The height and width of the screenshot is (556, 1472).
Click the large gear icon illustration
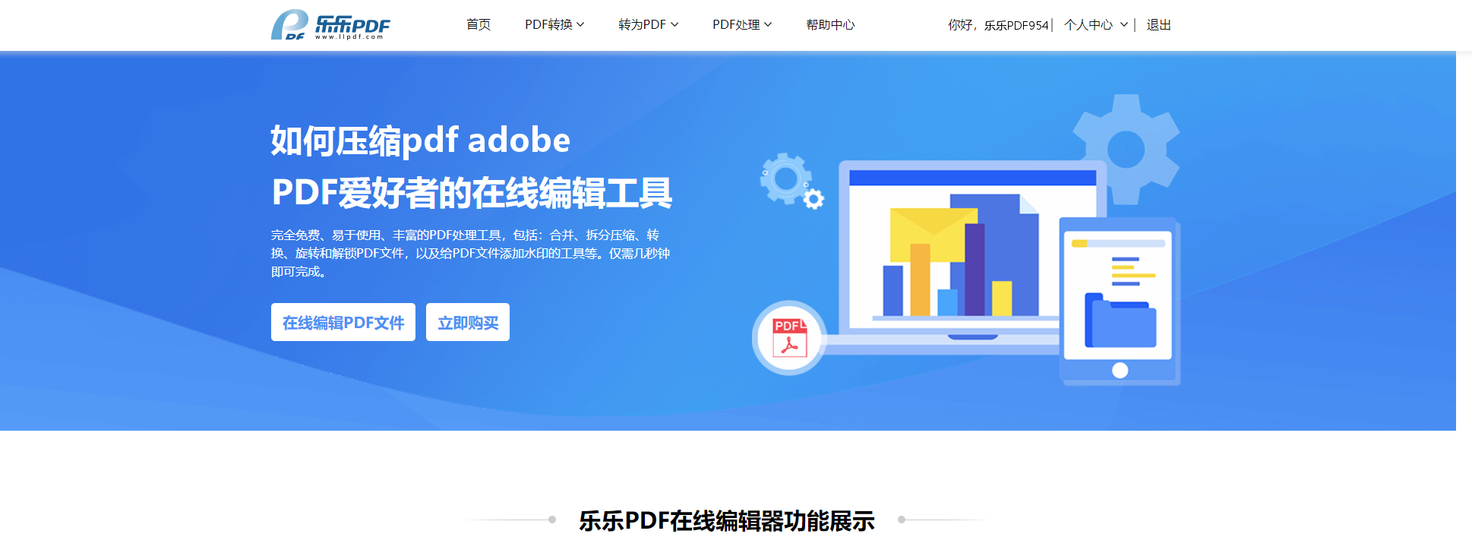(x=1126, y=149)
